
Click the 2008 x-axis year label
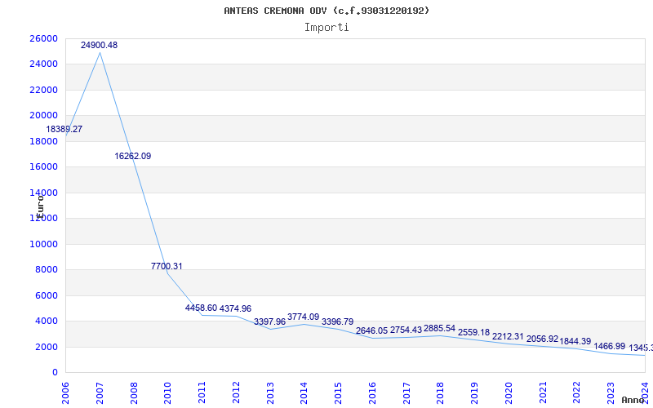pyautogui.click(x=134, y=393)
